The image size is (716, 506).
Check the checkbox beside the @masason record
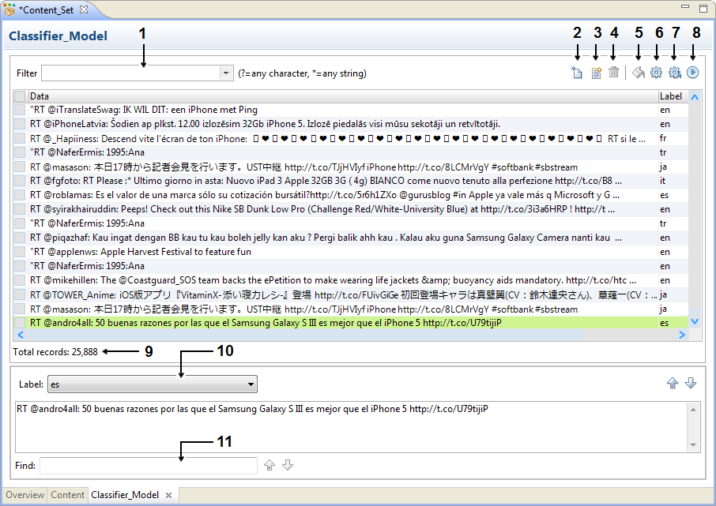(20, 167)
